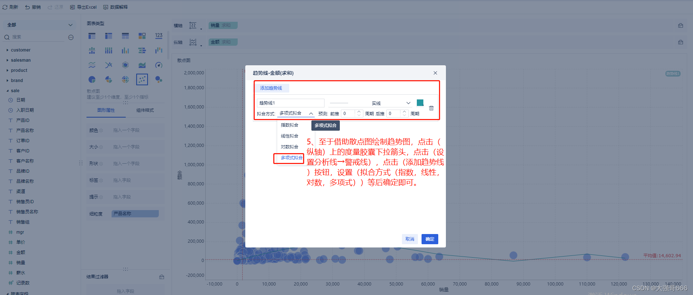Click 确定 to confirm the trend line
The width and height of the screenshot is (693, 295).
coord(430,239)
